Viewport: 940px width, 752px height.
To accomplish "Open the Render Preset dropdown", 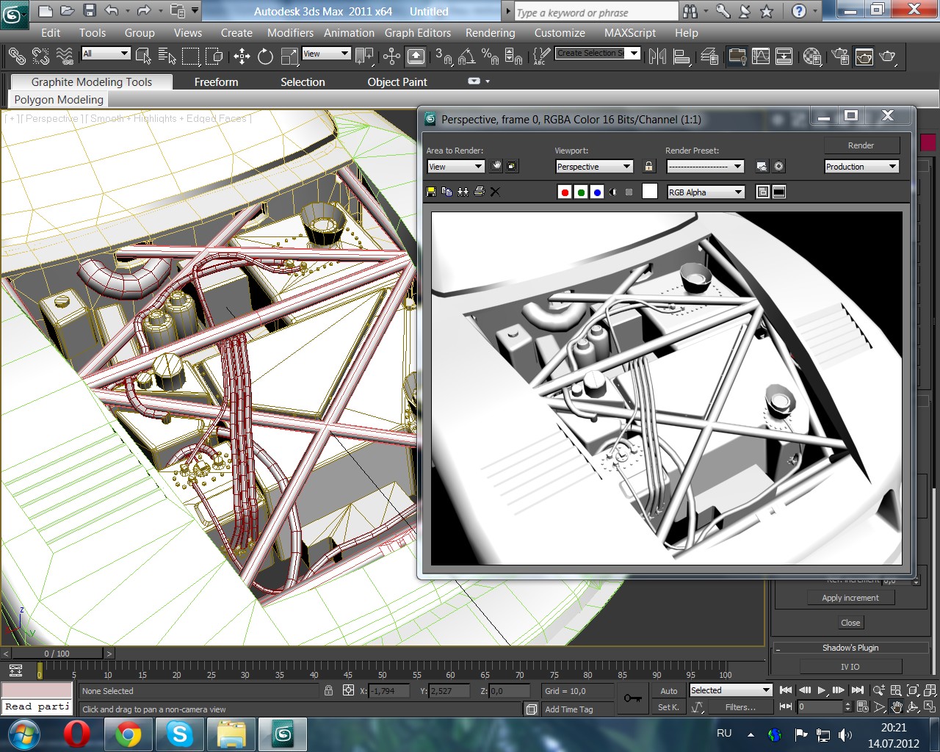I will (705, 167).
